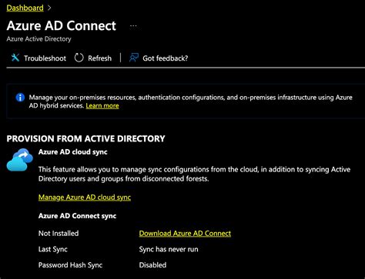The height and width of the screenshot is (279, 365).
Task: Click the Troubleshoot toolbar label
Action: [x=45, y=58]
